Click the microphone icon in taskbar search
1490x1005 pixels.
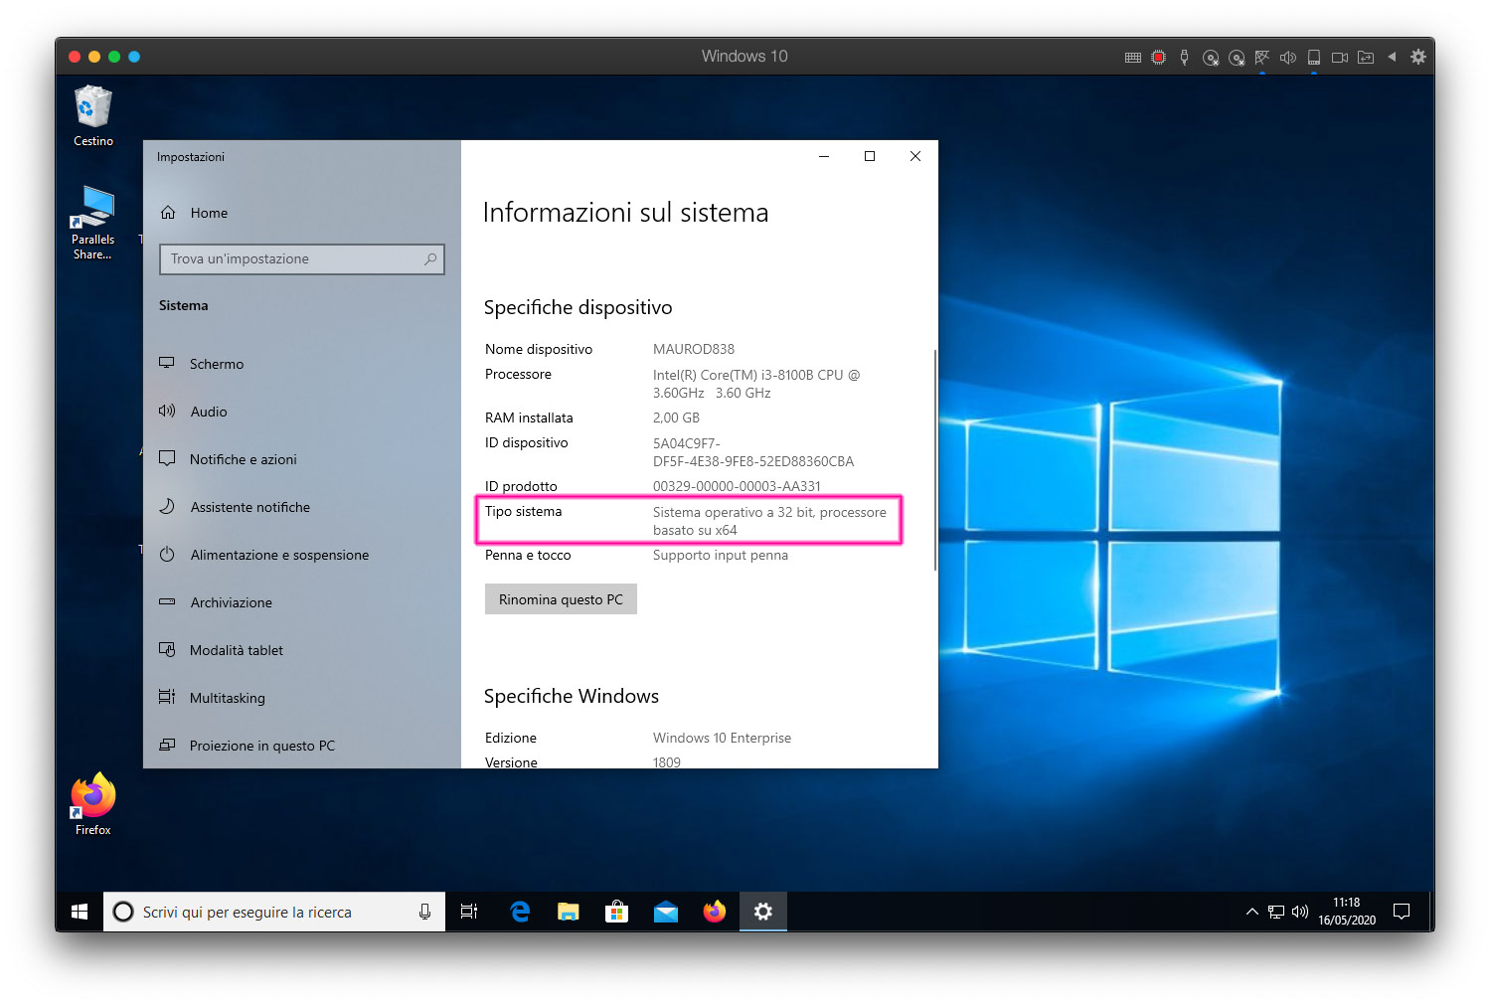424,912
